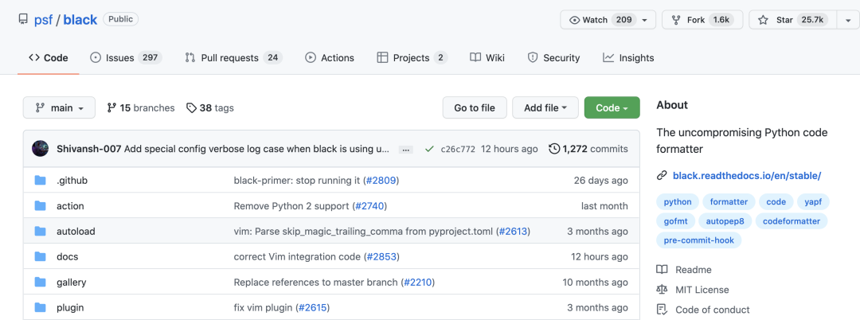
Task: Open the black.readthedocs.io link
Action: 746,175
